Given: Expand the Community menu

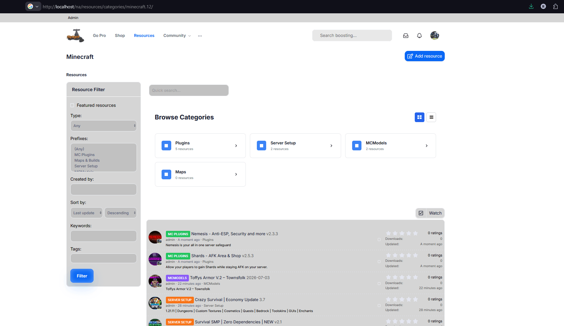Looking at the screenshot, I should point(177,36).
